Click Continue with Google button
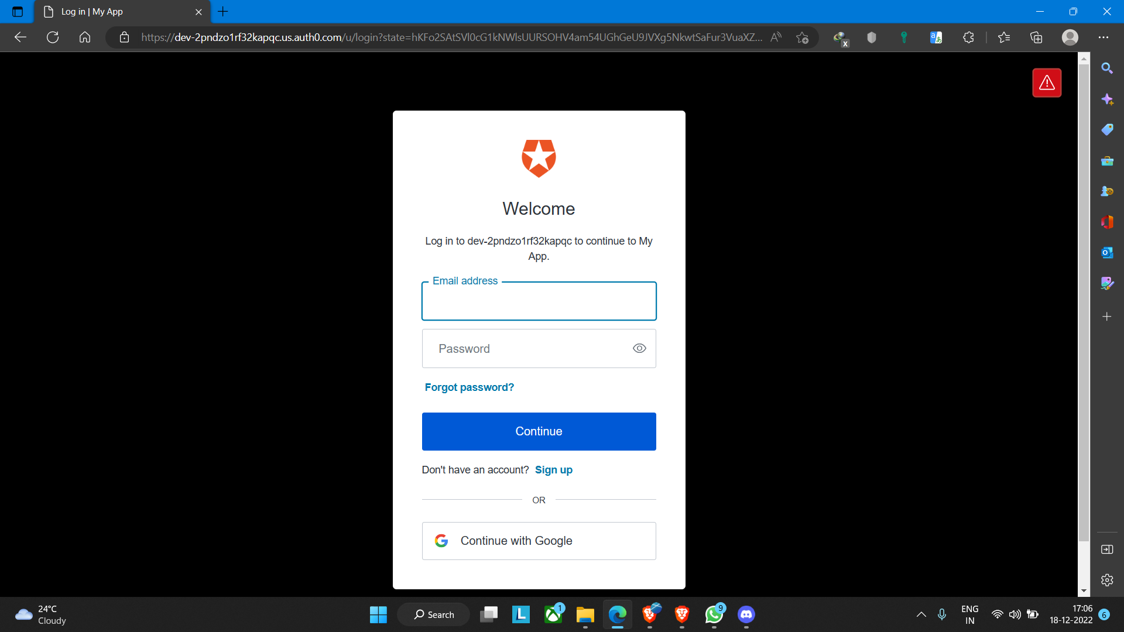Viewport: 1124px width, 632px height. (539, 541)
